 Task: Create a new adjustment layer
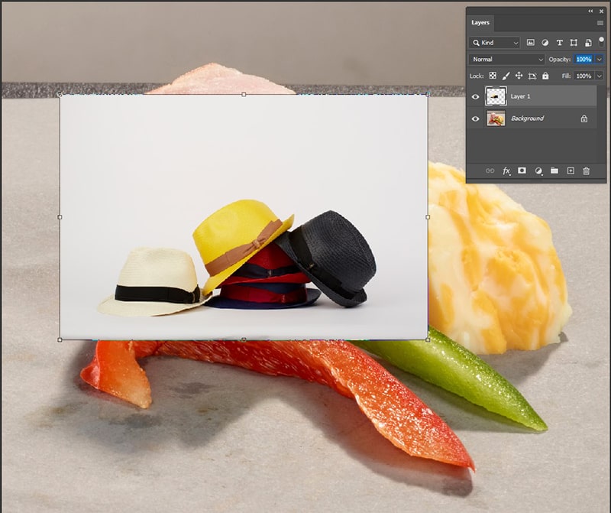[539, 170]
